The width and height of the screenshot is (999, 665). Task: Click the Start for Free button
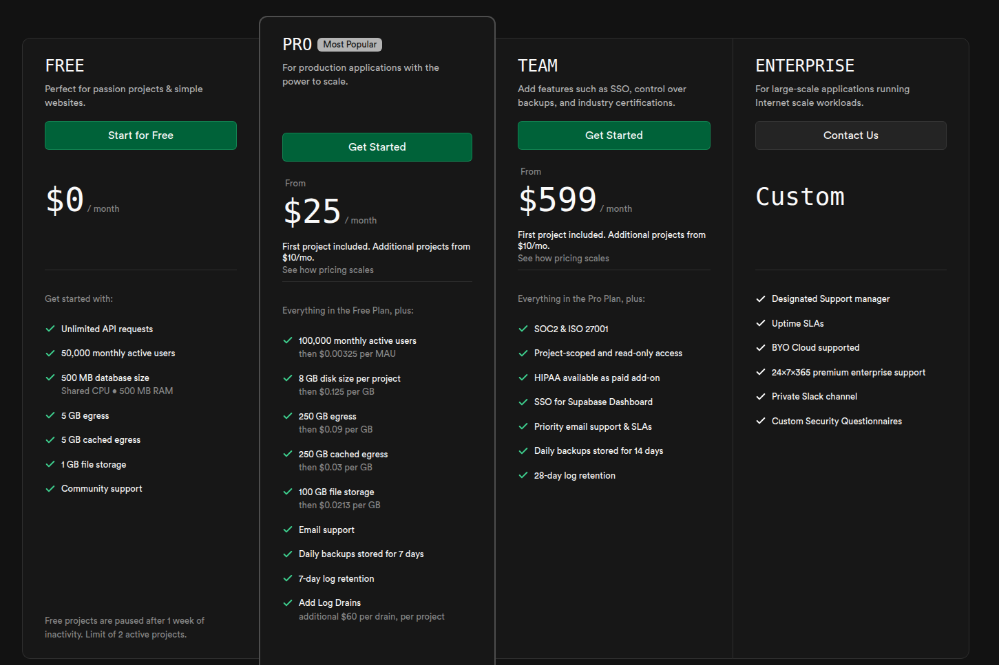click(140, 135)
